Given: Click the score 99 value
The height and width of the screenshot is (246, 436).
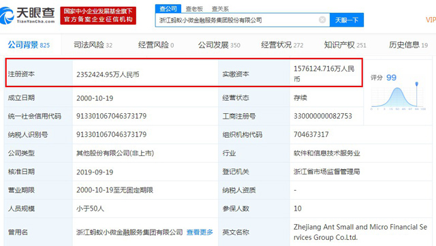Looking at the screenshot, I should 391,78.
